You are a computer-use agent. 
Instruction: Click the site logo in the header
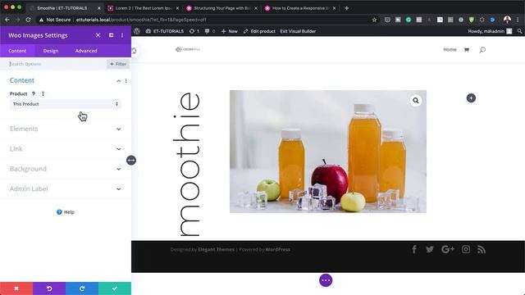(188, 49)
